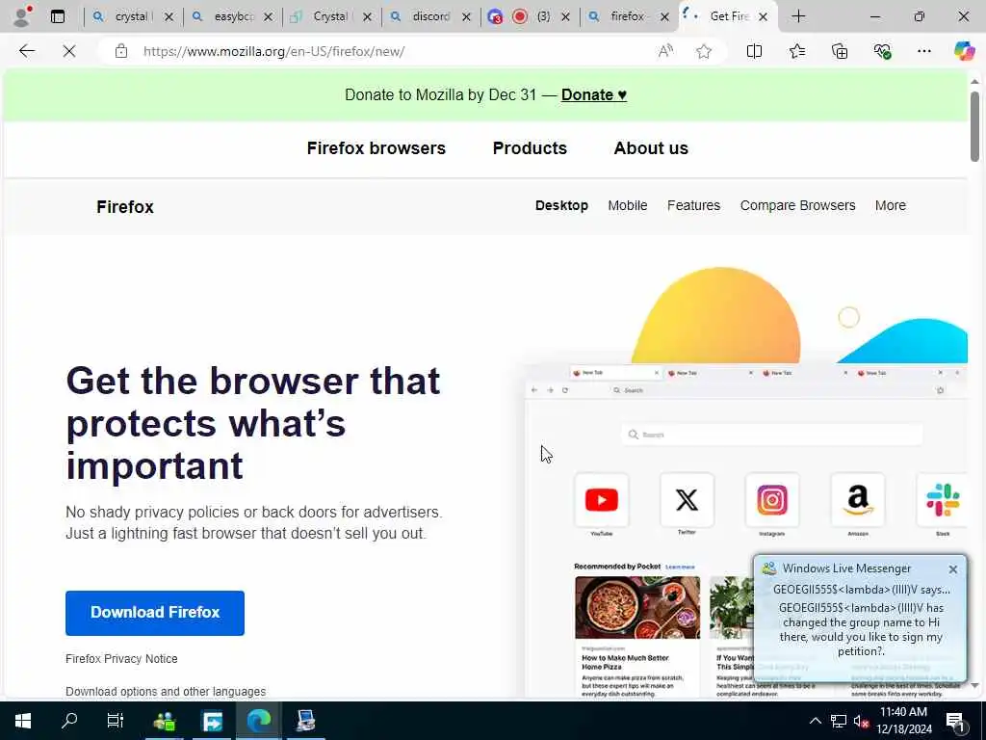This screenshot has height=740, width=986.
Task: Open the Collections icon
Action: (x=840, y=52)
